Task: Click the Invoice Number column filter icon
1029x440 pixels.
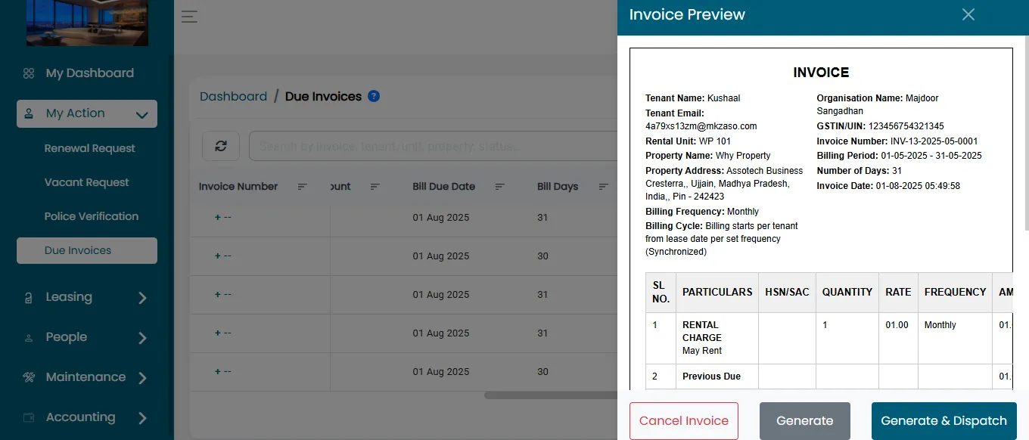Action: point(303,187)
